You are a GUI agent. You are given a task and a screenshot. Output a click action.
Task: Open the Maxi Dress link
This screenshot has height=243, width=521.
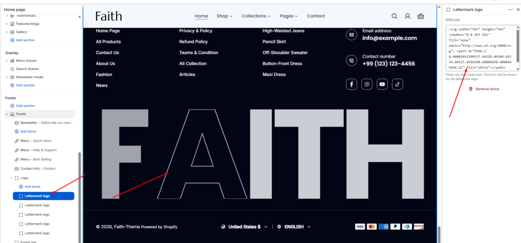point(274,74)
